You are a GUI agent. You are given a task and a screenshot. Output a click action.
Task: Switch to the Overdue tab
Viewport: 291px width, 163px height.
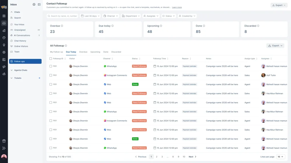pyautogui.click(x=83, y=52)
